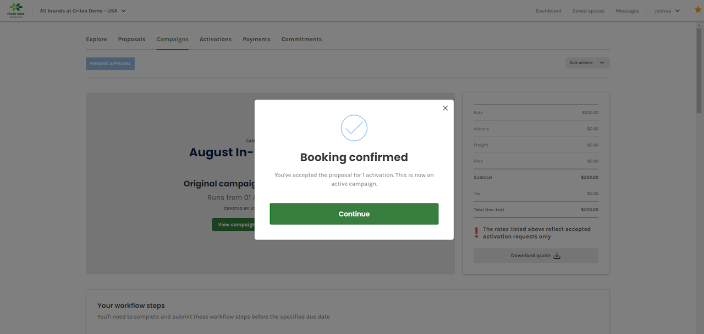Open the Proposals tab
The image size is (704, 334).
click(131, 39)
